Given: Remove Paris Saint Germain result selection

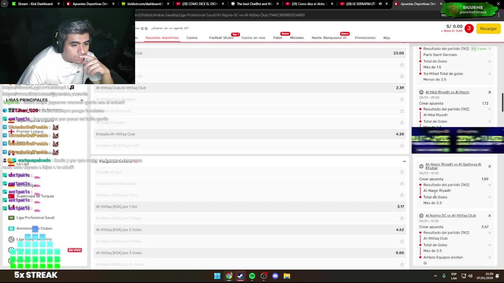Looking at the screenshot, I should [489, 49].
